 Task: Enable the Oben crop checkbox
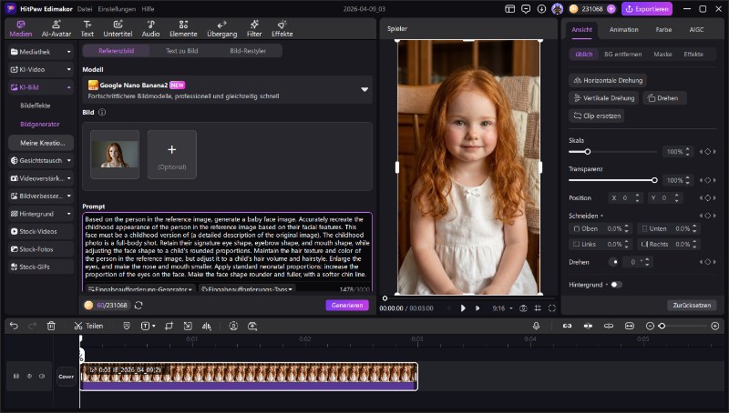(x=576, y=228)
